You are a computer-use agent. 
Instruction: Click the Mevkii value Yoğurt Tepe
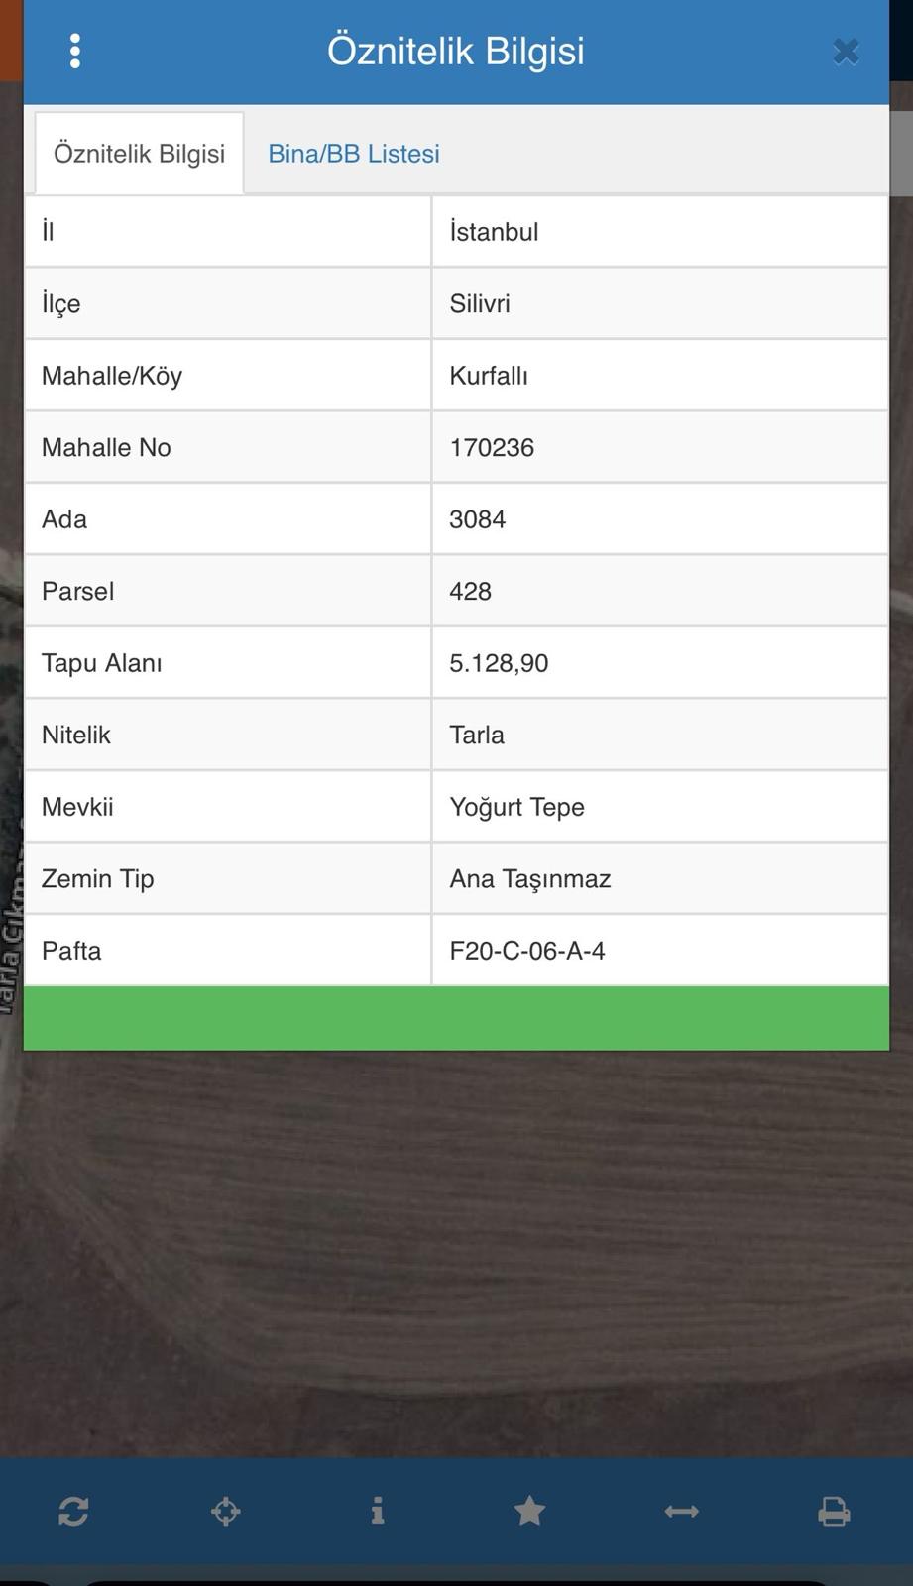click(x=517, y=807)
